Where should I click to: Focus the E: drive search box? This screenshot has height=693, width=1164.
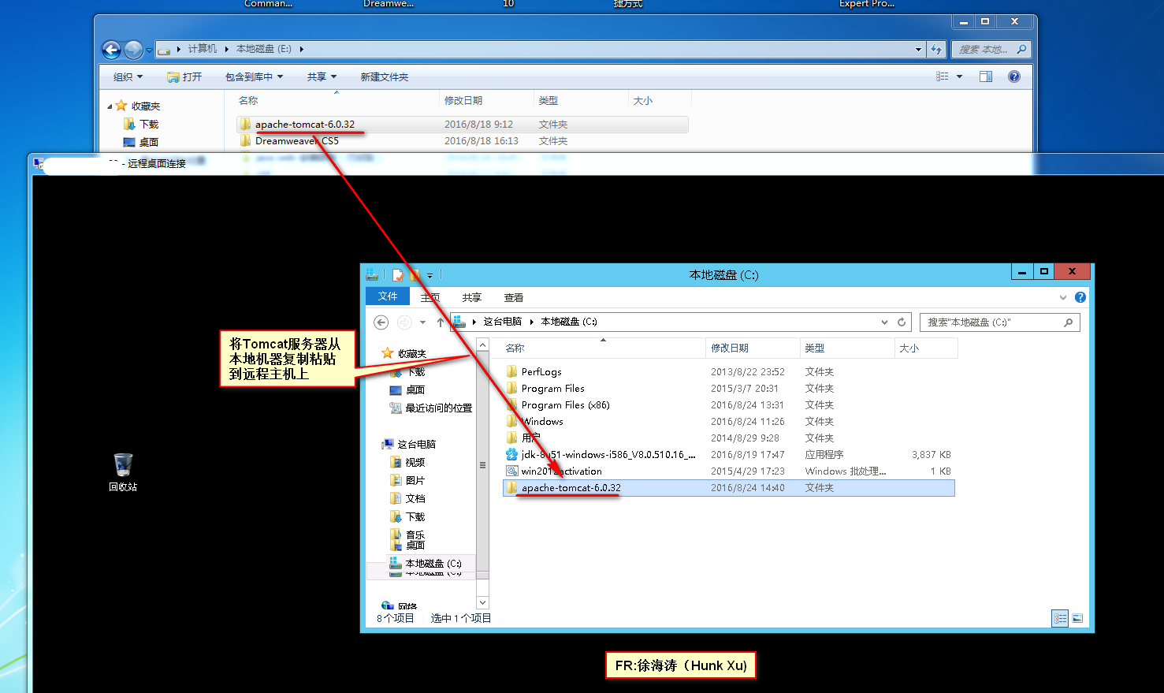[x=991, y=49]
